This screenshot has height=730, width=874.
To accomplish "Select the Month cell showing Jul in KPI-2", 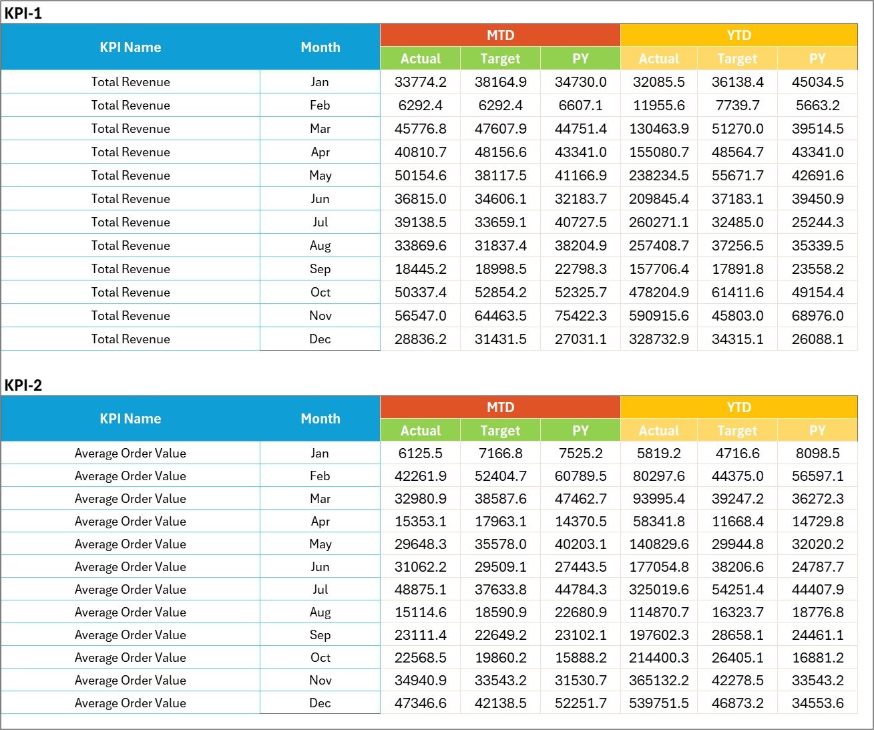I will click(320, 589).
